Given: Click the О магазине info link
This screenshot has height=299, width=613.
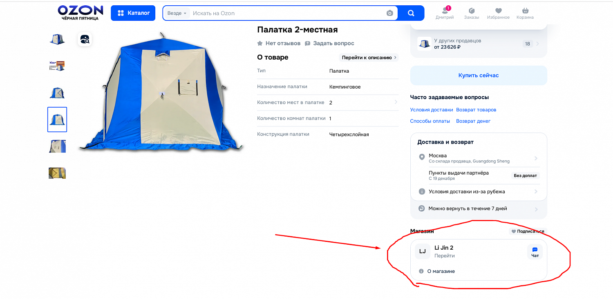Looking at the screenshot, I should point(437,271).
